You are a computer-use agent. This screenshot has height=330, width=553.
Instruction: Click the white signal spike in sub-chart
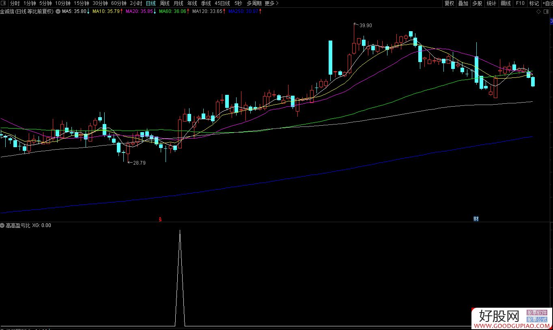click(180, 278)
